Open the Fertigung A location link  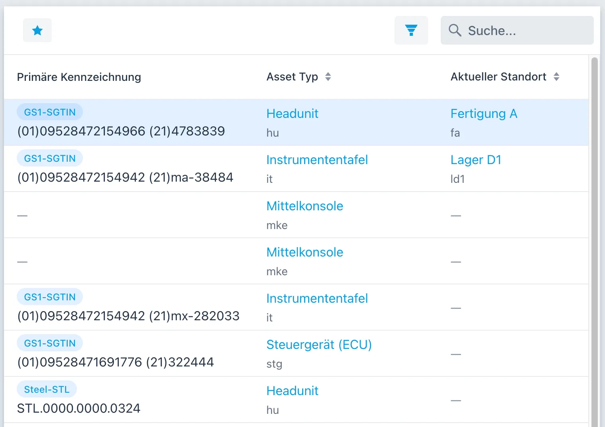click(x=484, y=114)
